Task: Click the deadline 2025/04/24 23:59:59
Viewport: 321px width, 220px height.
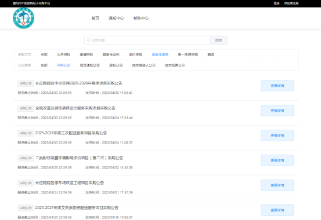Action: [x=56, y=193]
